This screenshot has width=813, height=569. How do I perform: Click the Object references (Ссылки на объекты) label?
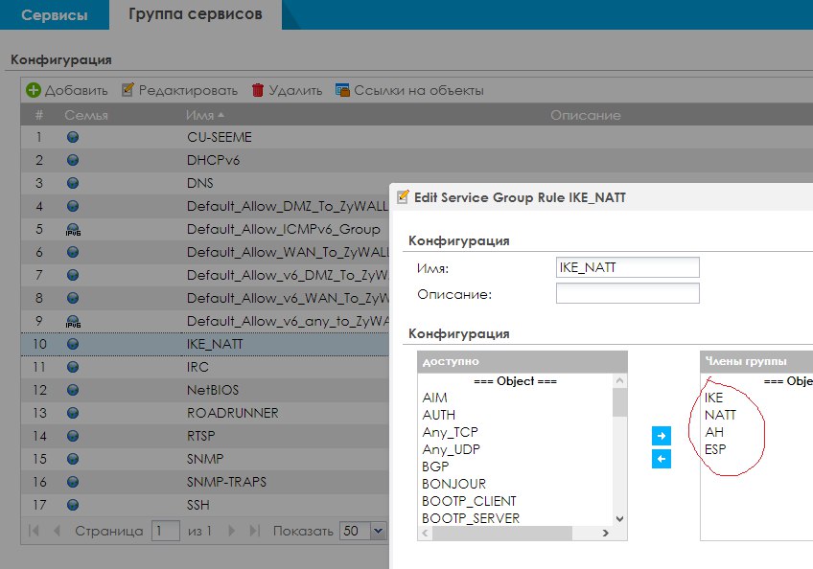419,90
